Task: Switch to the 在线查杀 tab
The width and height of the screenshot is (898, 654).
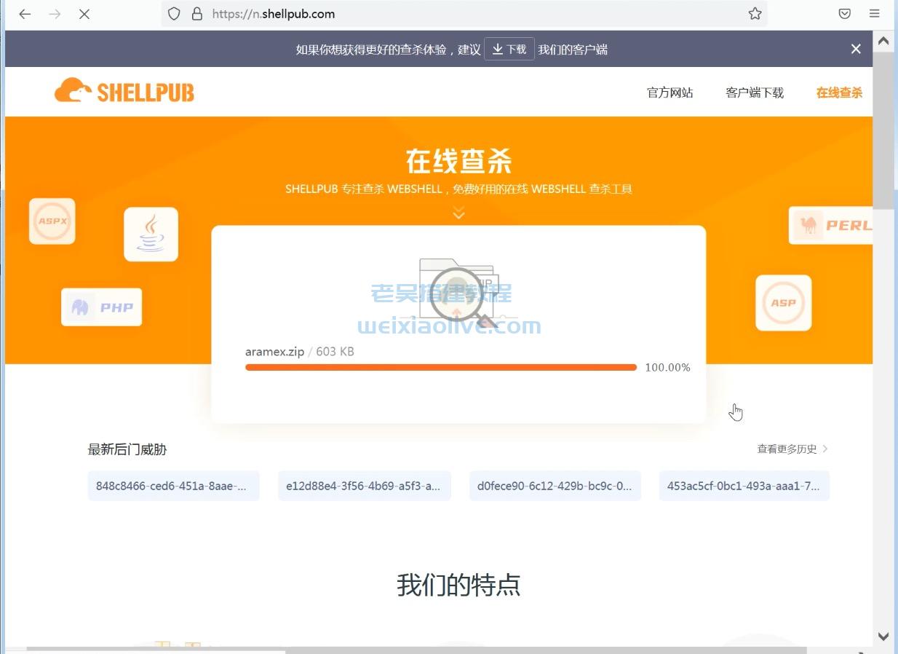Action: (838, 92)
